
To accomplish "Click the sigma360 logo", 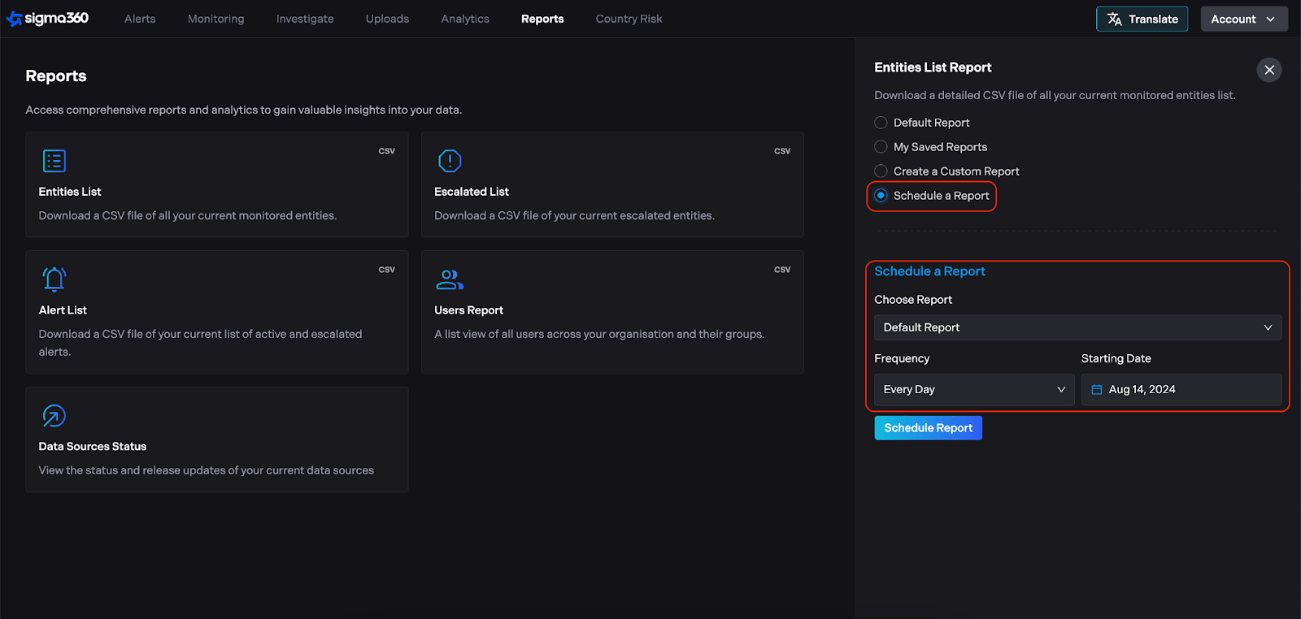I will pyautogui.click(x=48, y=19).
